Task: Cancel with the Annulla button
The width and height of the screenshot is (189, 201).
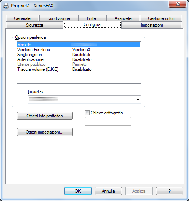Action: (x=108, y=191)
